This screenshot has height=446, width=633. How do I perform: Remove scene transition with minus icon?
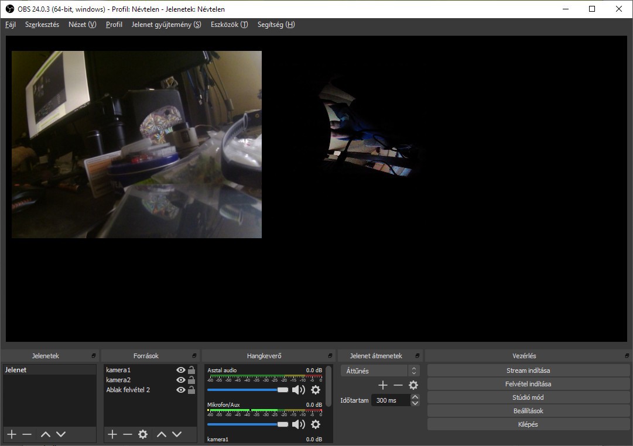click(x=398, y=386)
